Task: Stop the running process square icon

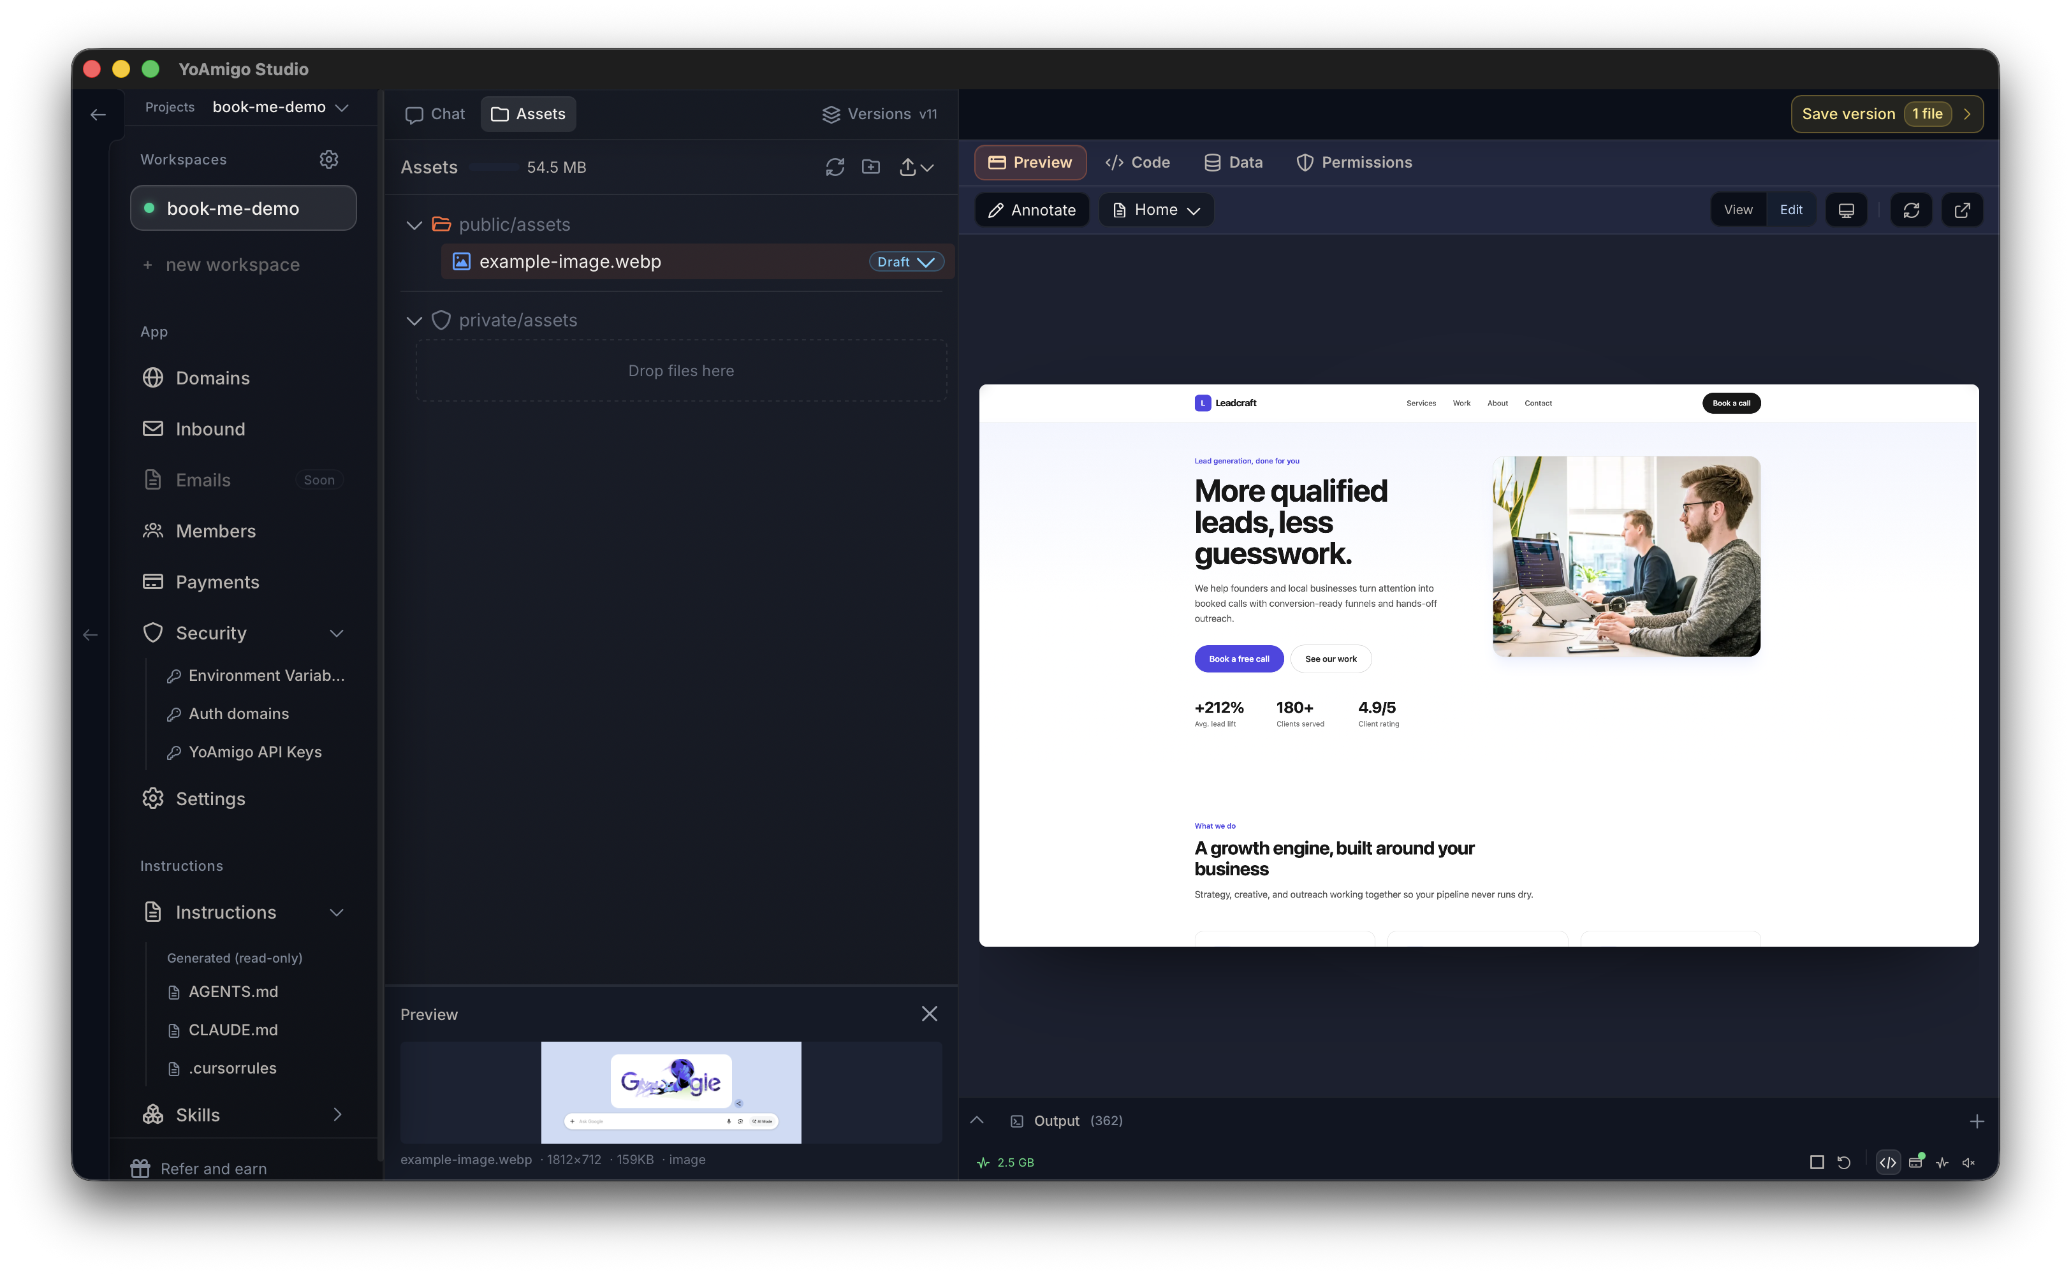Action: pyautogui.click(x=1817, y=1162)
